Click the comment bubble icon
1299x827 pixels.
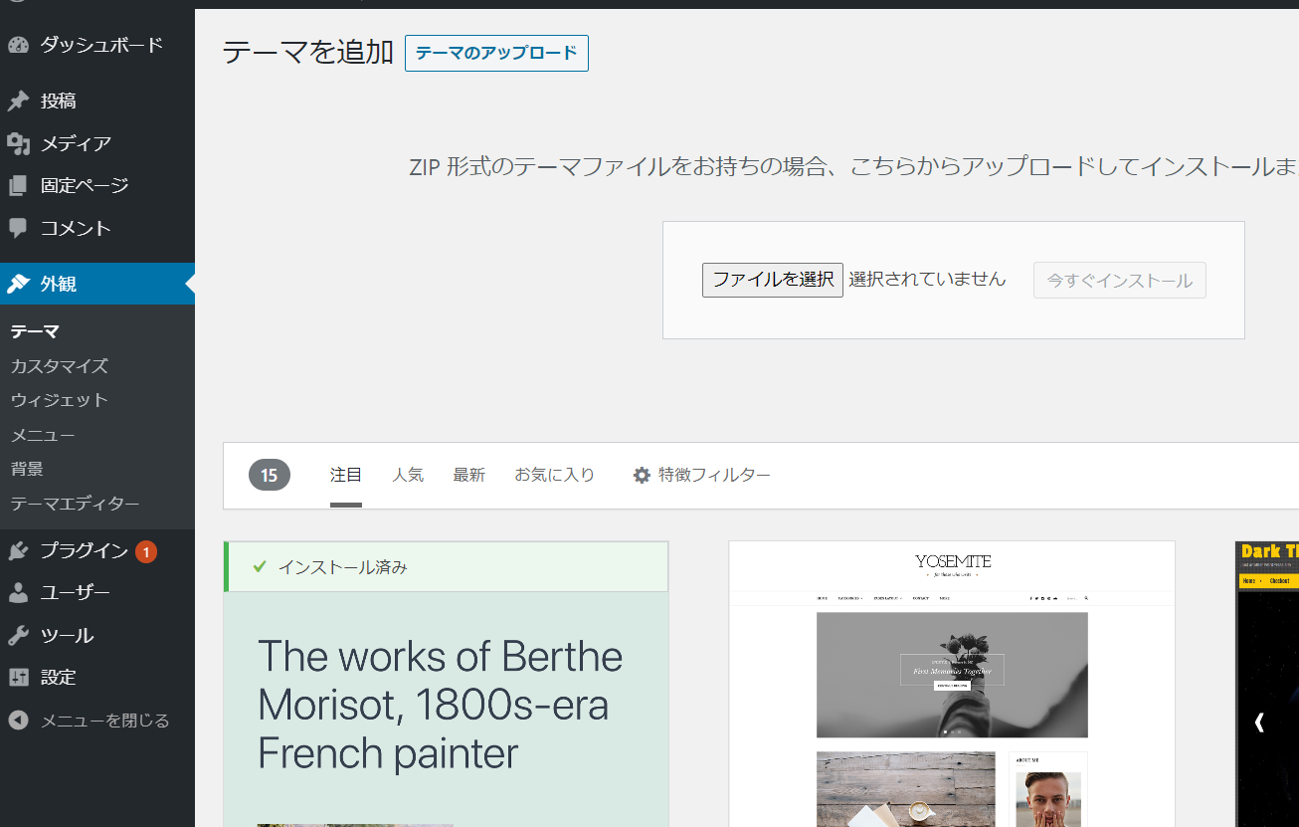18,229
